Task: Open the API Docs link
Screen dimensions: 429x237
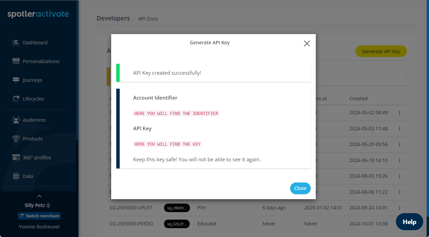Action: click(x=148, y=19)
